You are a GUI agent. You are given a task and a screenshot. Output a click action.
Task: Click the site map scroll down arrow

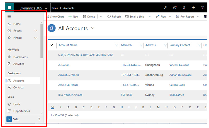(x=42, y=113)
